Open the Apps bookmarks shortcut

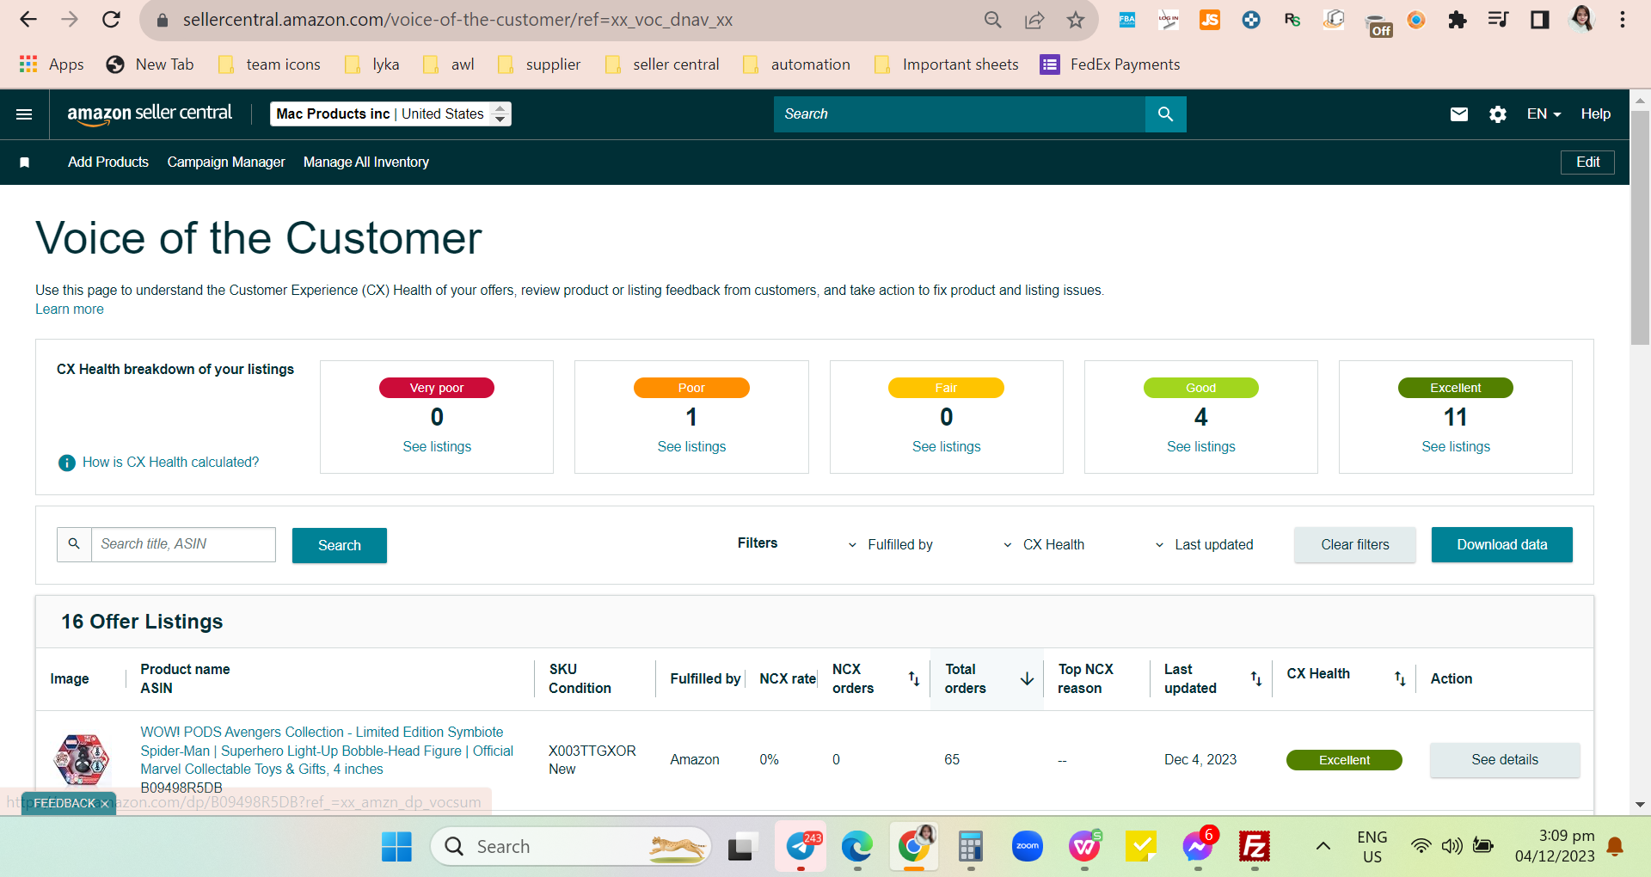(52, 64)
